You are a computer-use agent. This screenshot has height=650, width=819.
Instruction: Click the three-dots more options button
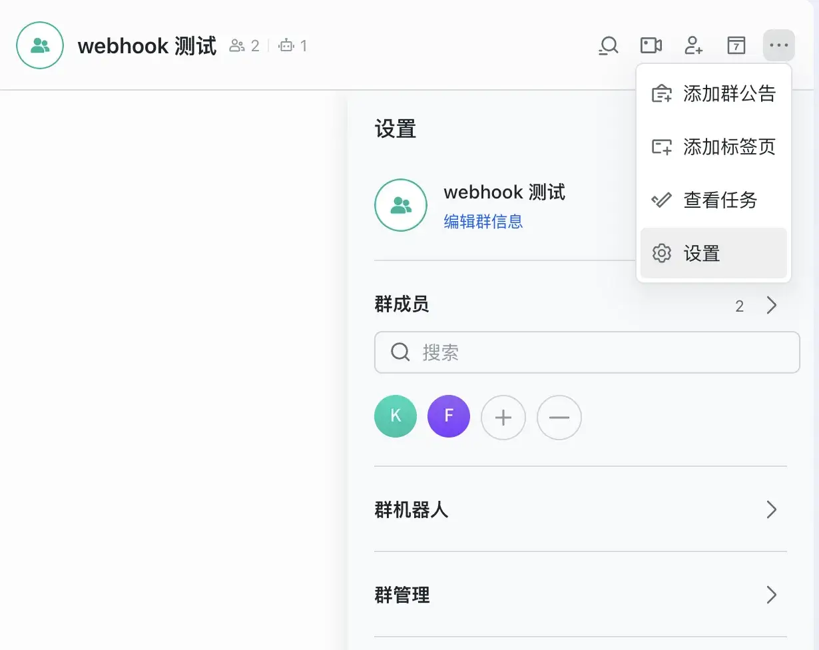coord(778,46)
